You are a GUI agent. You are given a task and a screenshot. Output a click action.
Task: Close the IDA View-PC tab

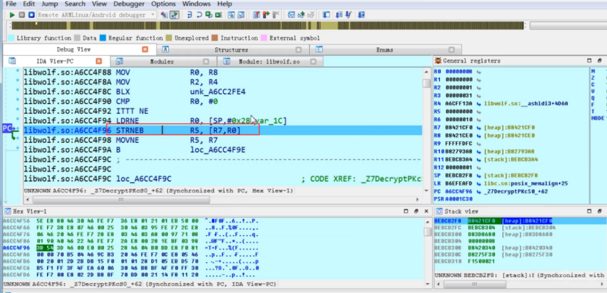click(x=99, y=61)
